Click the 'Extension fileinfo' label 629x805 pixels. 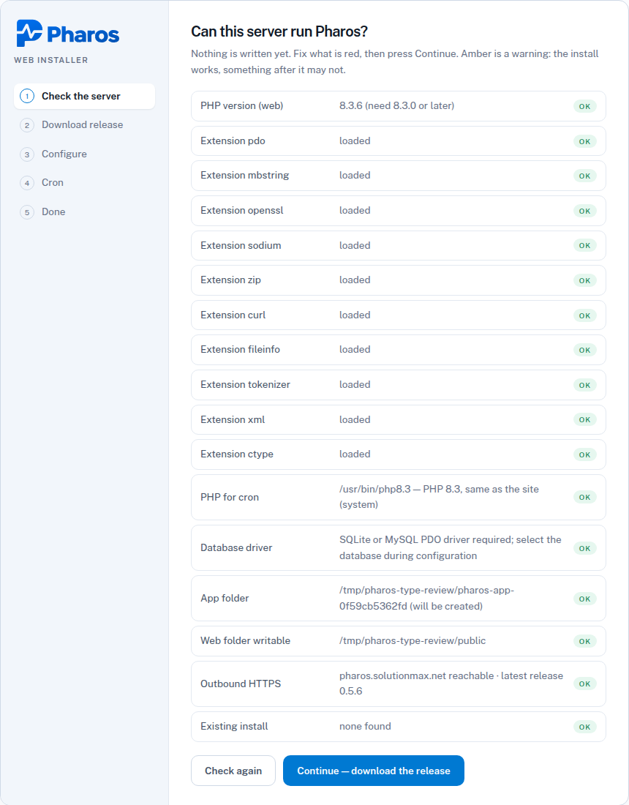point(240,349)
